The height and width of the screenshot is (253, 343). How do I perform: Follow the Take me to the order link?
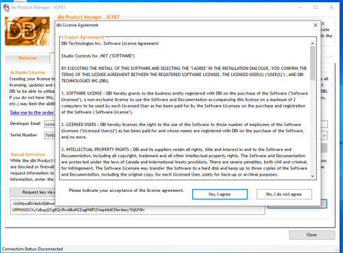pos(32,112)
